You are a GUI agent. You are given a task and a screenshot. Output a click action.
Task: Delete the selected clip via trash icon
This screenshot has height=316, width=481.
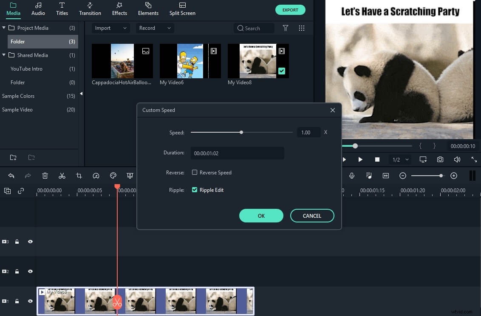coord(45,175)
